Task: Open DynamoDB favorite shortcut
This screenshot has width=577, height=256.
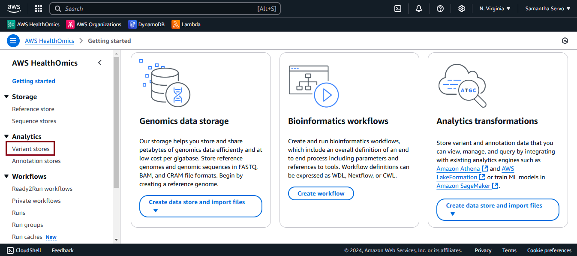Action: point(146,24)
